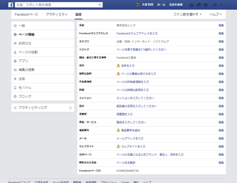237x183 pixels.
Task: Click the star icon beside 注目
Action: pos(15,78)
